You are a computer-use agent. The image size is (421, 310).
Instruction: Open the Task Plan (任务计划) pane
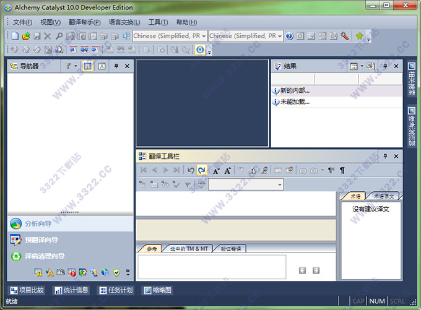[x=116, y=290]
